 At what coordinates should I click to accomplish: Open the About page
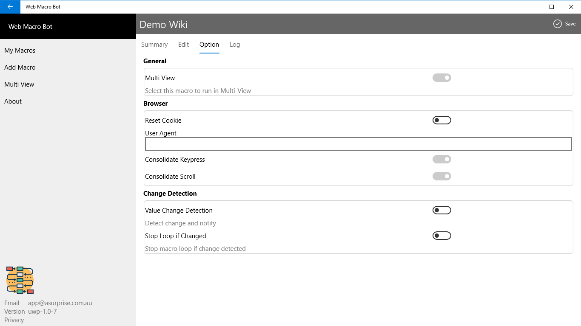13,101
